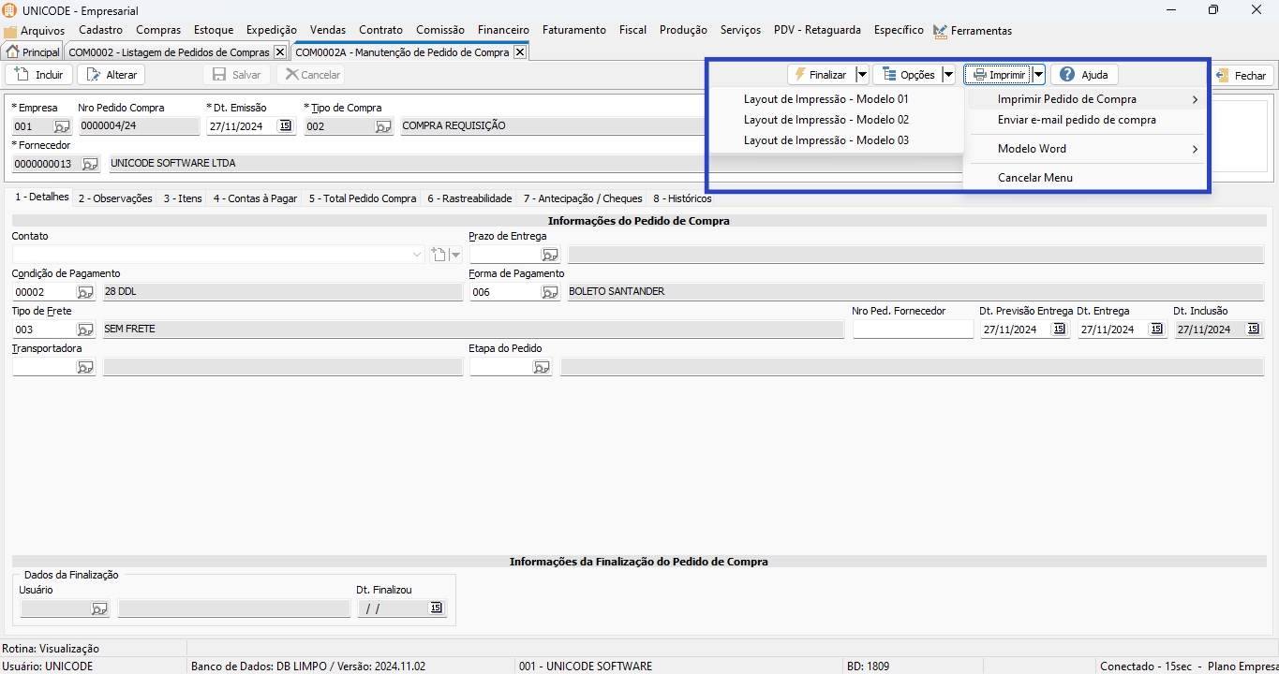The width and height of the screenshot is (1279, 674).
Task: Open the Dt. Emissão calendar picker
Action: tap(285, 126)
